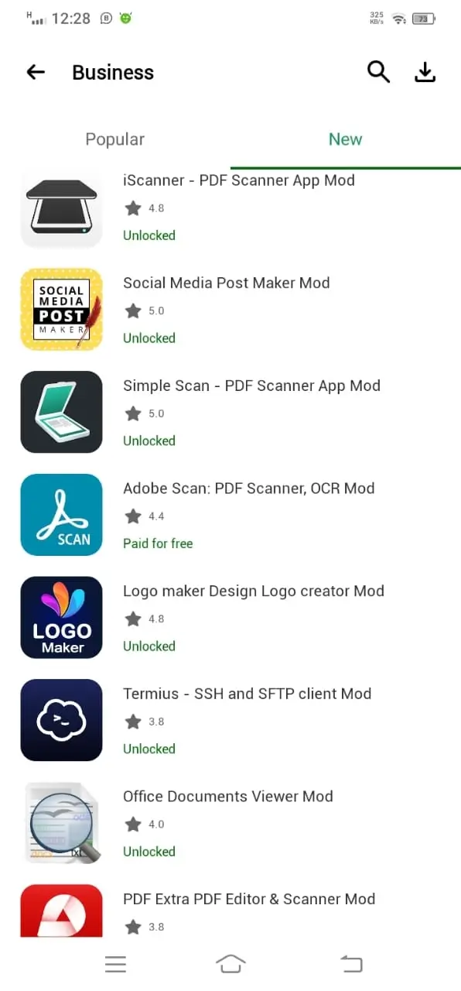Switch to the Popular tab
This screenshot has width=461, height=991.
point(114,139)
